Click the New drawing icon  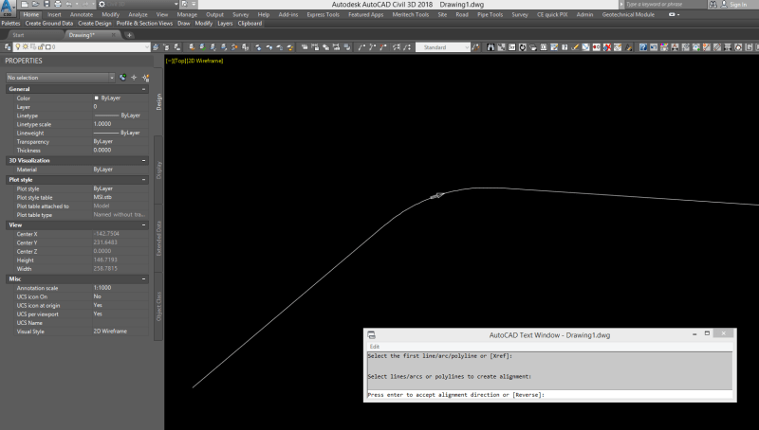tap(26, 5)
